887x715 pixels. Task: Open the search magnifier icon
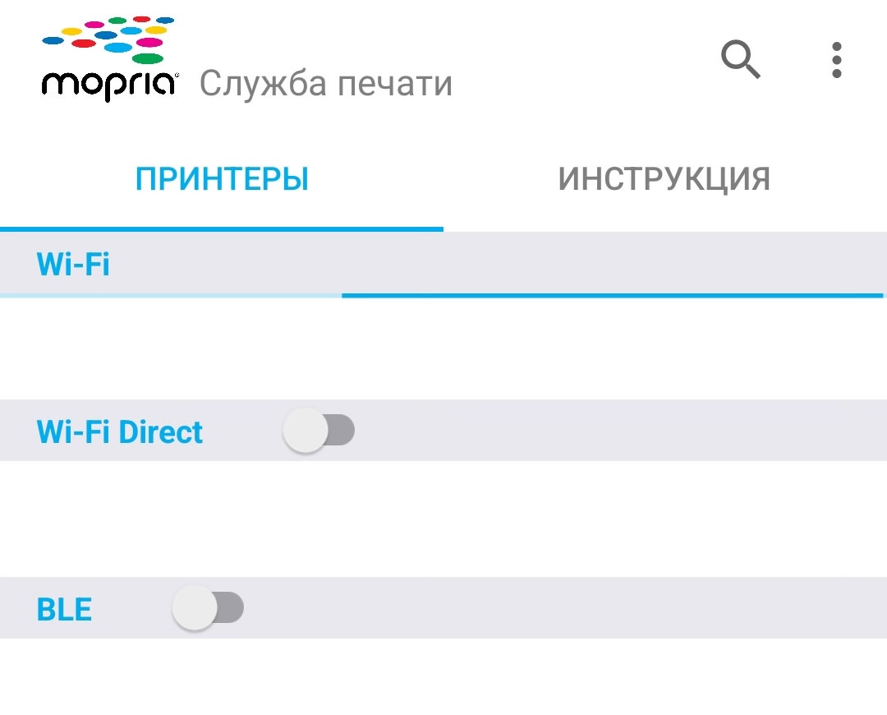pos(741,60)
